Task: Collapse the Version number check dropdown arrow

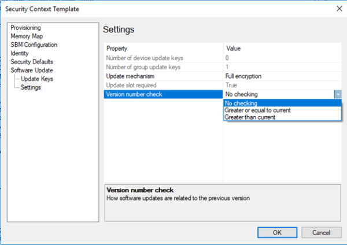Action: (x=338, y=94)
